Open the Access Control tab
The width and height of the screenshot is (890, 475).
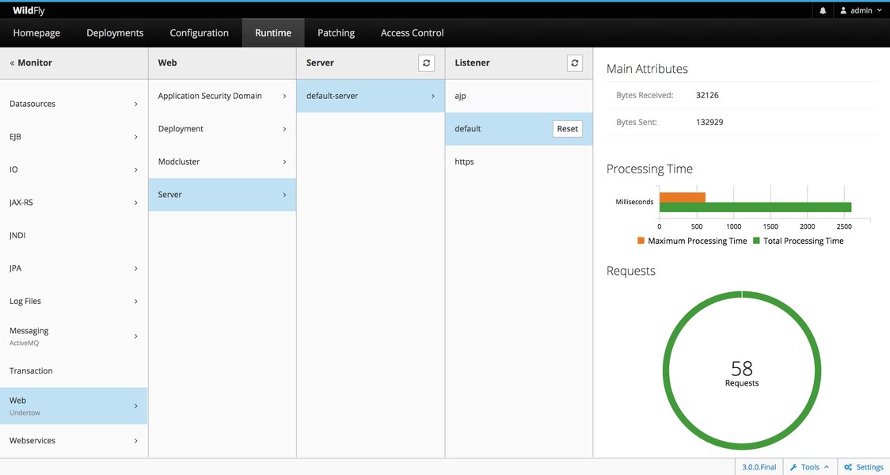point(411,32)
